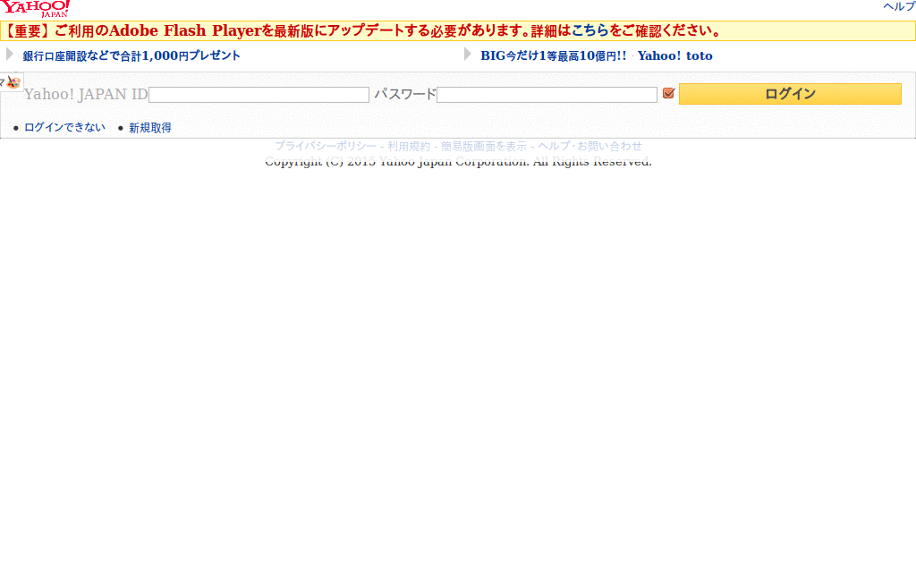The height and width of the screenshot is (577, 916).
Task: Focus the Yahoo! JAPAN ID input field
Action: tap(259, 95)
